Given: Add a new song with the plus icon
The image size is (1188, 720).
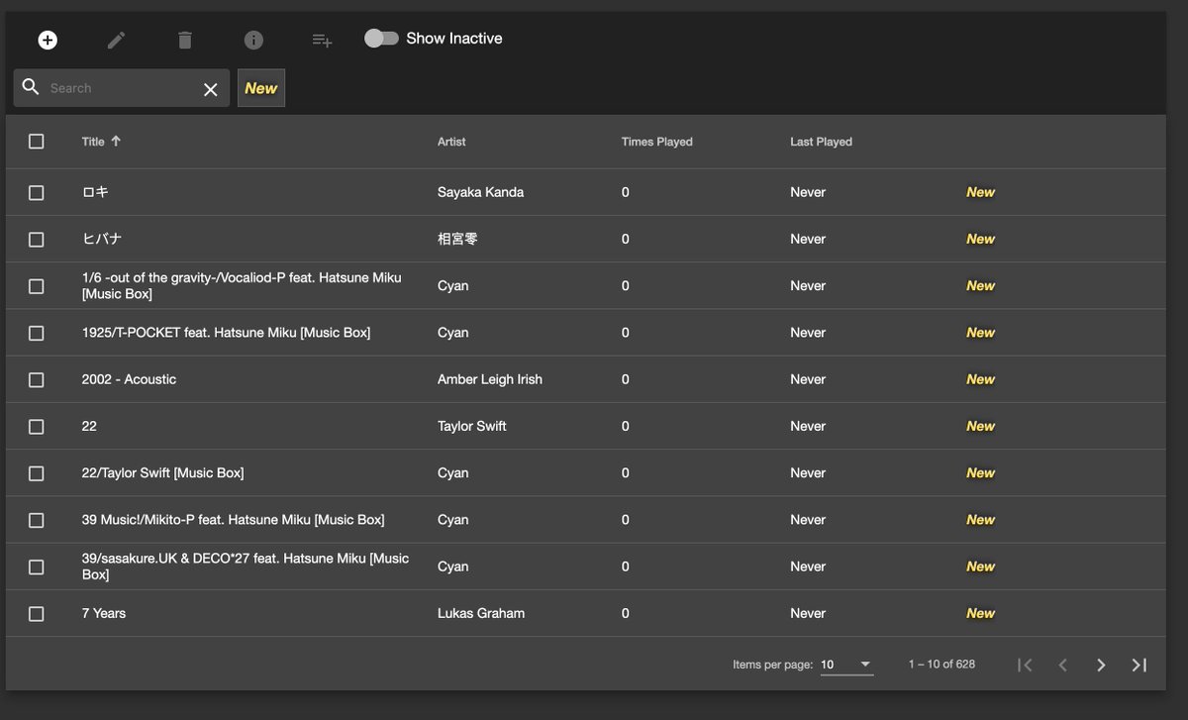Looking at the screenshot, I should tap(48, 40).
